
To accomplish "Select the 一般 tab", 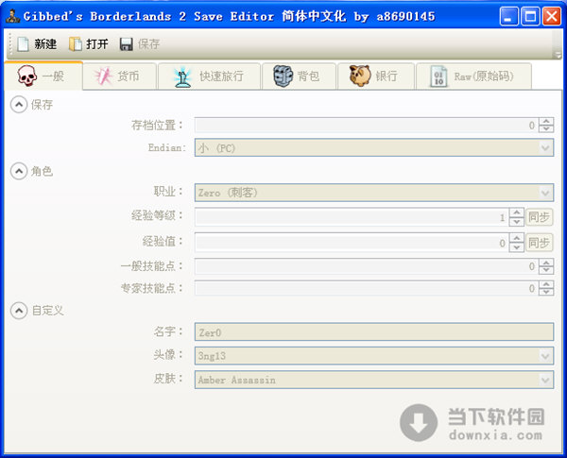I will 43,76.
